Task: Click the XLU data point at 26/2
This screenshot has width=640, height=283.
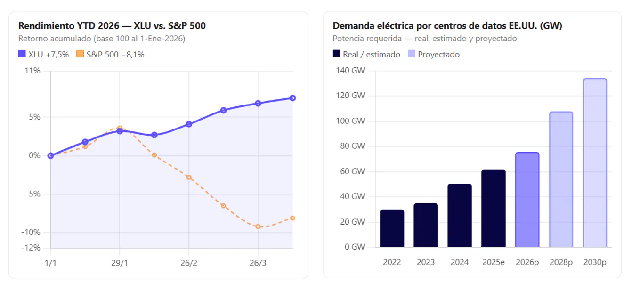Action: click(x=189, y=124)
